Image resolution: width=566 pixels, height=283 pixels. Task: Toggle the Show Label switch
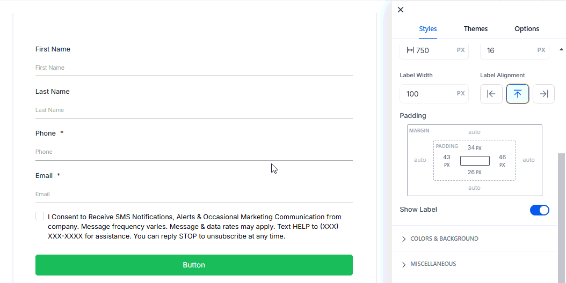click(539, 210)
